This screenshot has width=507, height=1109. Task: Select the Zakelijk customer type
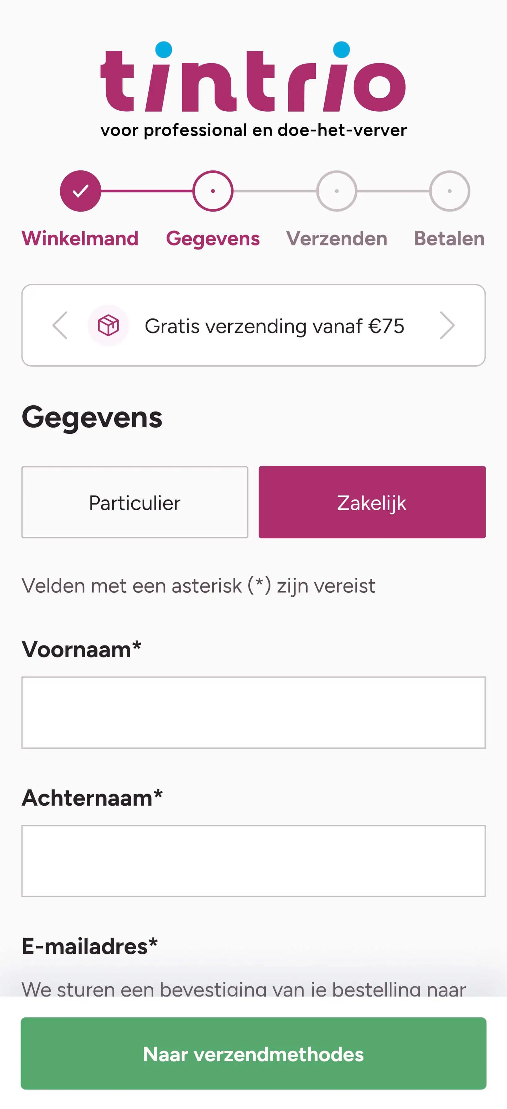372,502
